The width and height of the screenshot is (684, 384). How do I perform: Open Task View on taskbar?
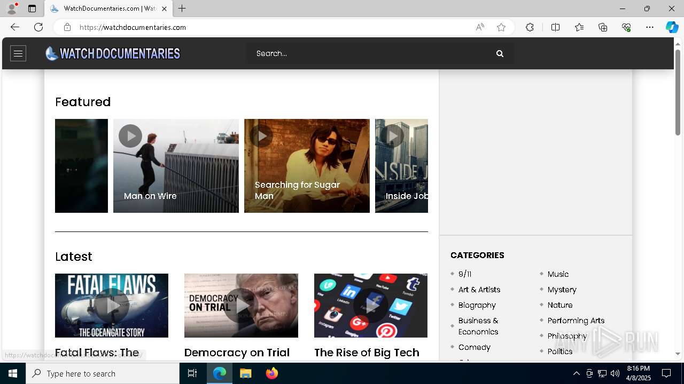192,373
